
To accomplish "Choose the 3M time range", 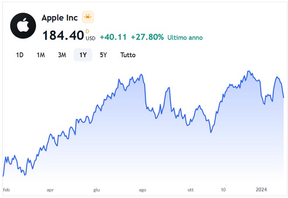I will pos(62,55).
